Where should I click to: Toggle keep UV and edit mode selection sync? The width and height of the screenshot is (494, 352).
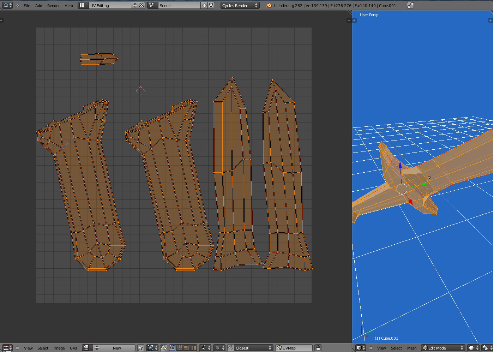pyautogui.click(x=163, y=348)
